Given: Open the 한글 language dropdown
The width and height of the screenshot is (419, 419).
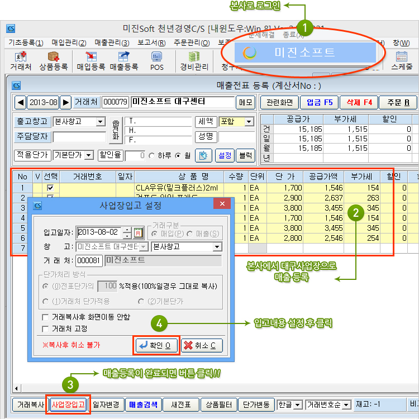Looking at the screenshot, I should (x=297, y=405).
